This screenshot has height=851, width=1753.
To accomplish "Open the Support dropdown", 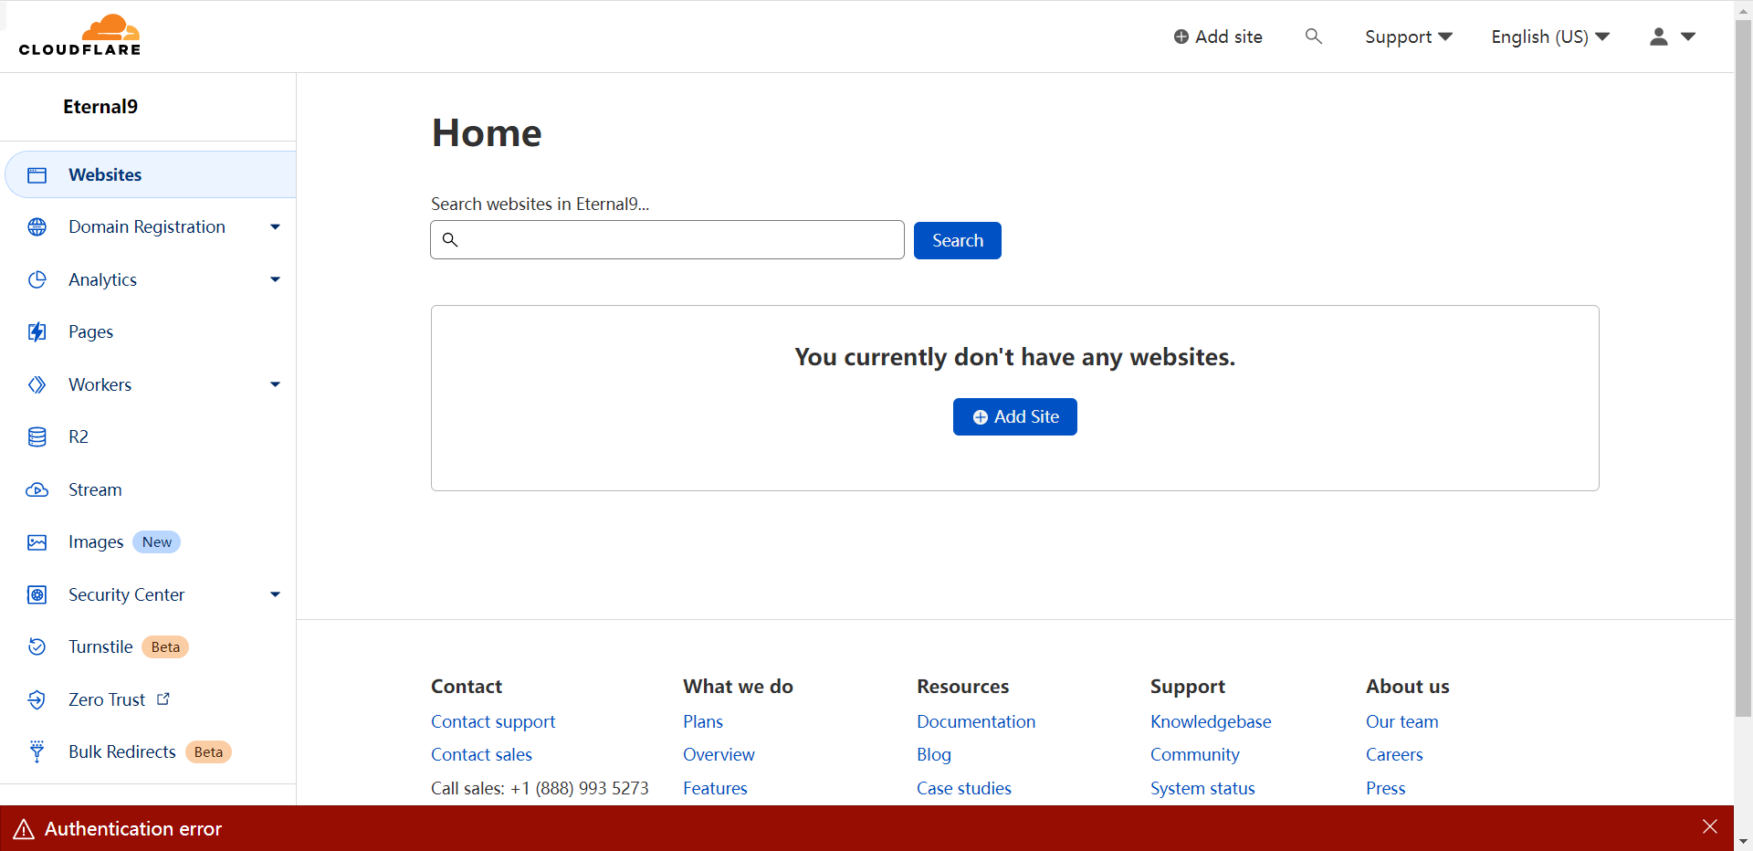I will [x=1409, y=37].
